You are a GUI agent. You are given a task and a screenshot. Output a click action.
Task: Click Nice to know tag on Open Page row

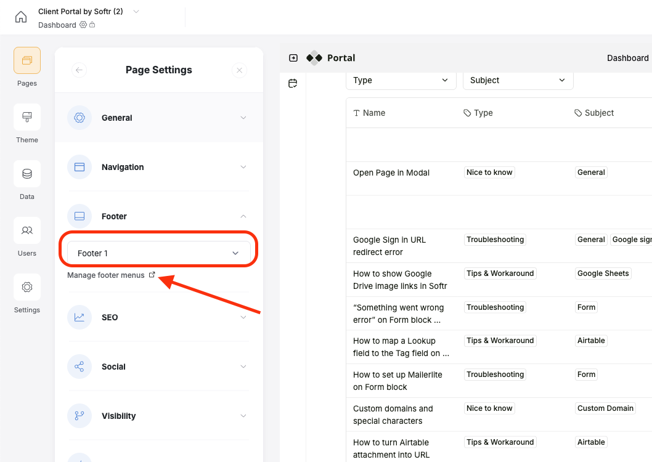pyautogui.click(x=489, y=172)
